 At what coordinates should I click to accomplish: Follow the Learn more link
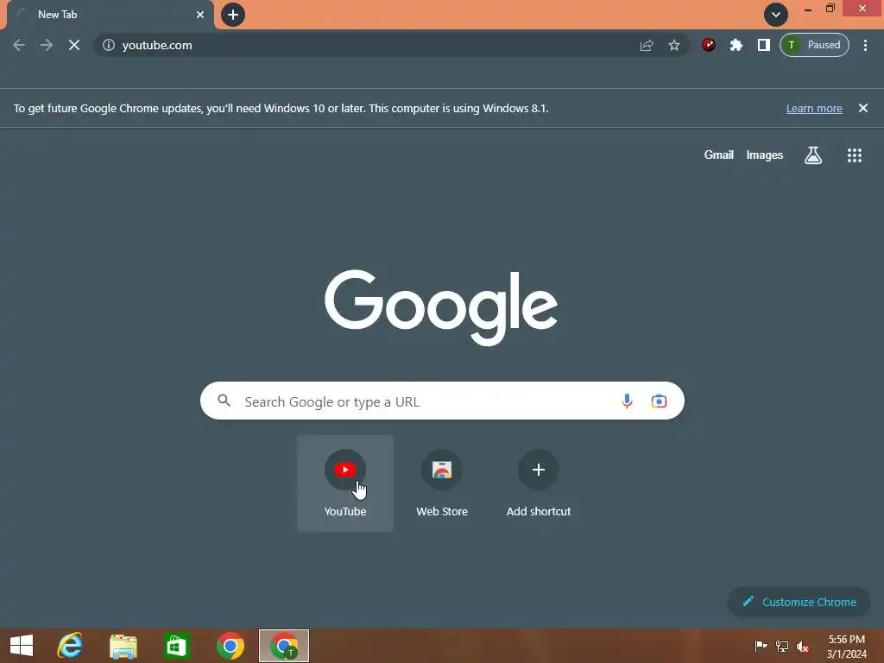[x=814, y=108]
